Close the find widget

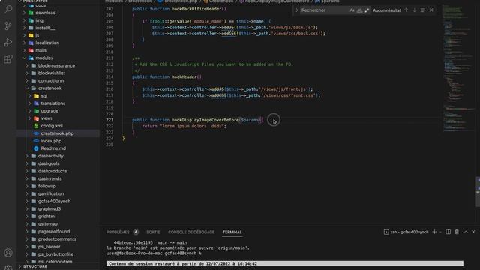point(431,10)
